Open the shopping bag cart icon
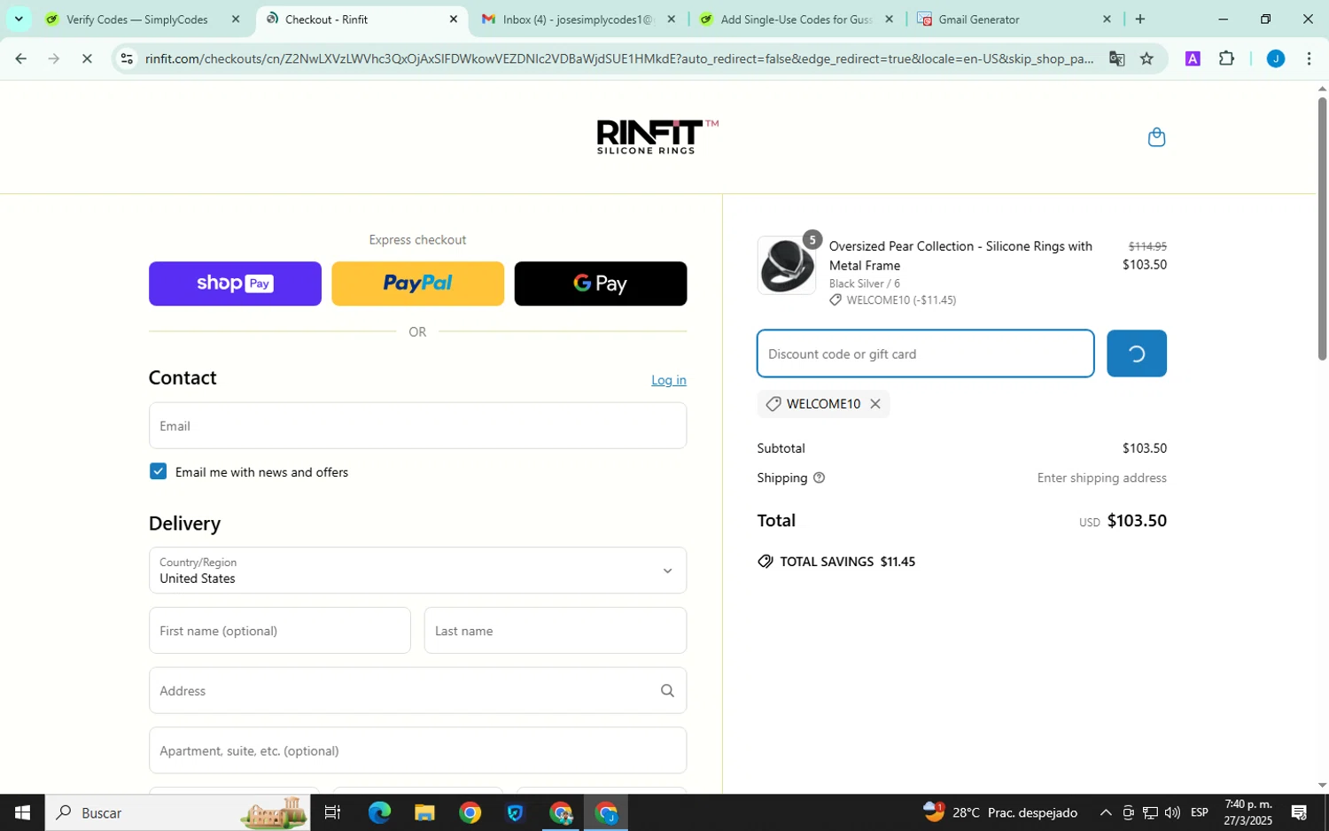This screenshot has height=831, width=1329. (x=1156, y=137)
